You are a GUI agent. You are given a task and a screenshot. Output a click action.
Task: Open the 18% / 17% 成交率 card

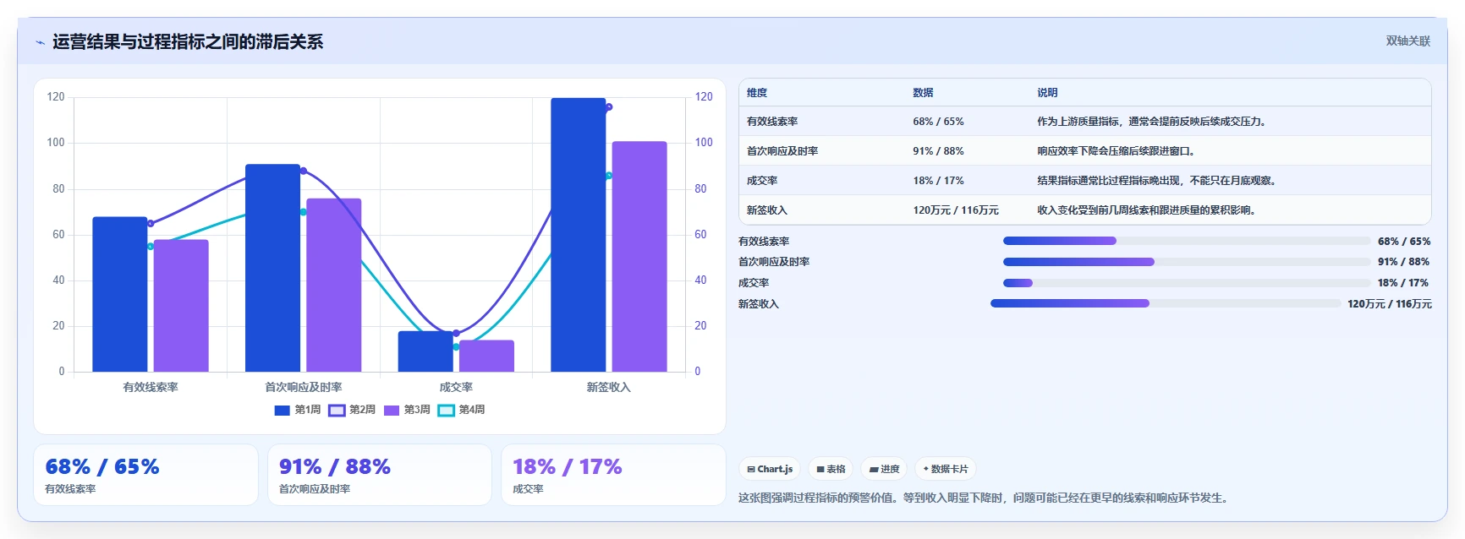pos(613,475)
